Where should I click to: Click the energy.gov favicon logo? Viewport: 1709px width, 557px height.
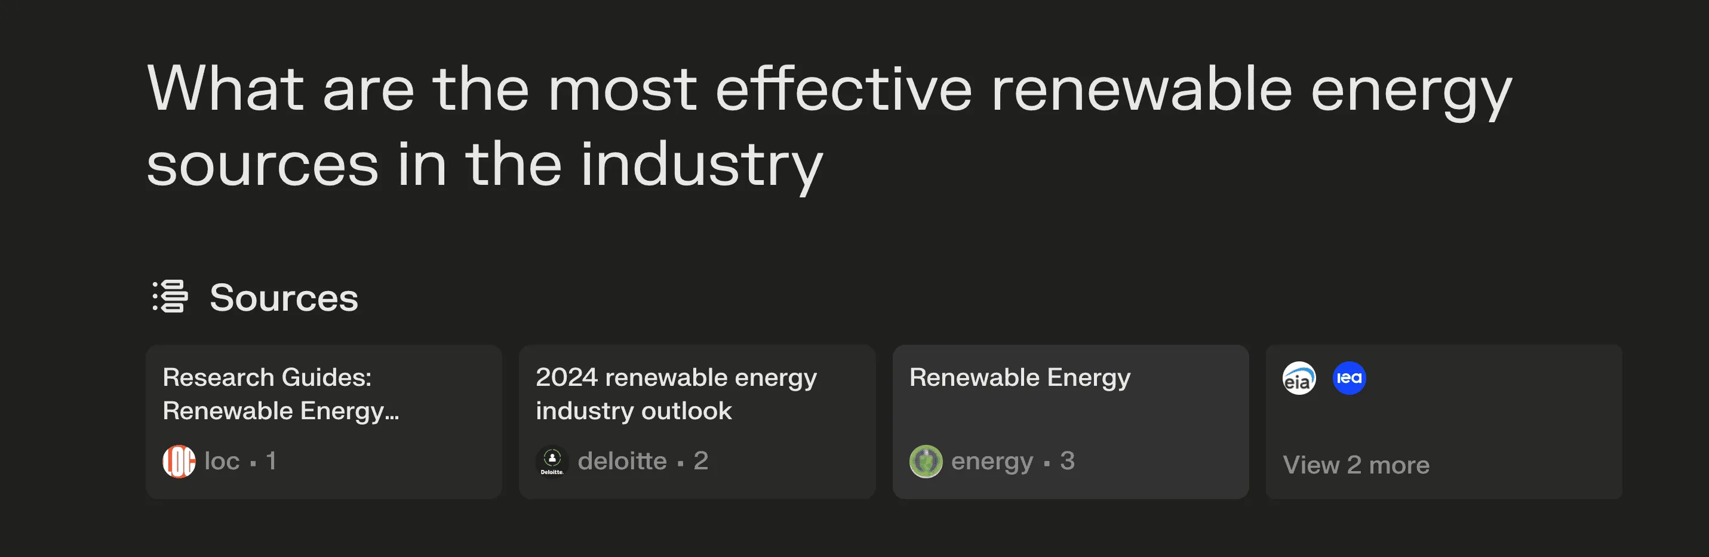(x=926, y=461)
